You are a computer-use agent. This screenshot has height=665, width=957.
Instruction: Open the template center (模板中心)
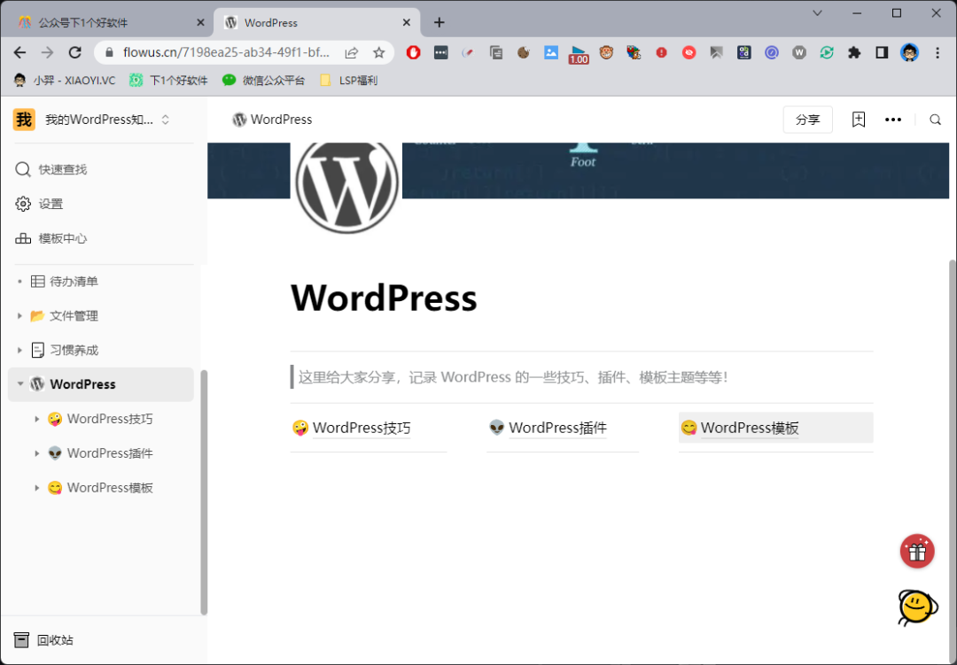pyautogui.click(x=51, y=238)
